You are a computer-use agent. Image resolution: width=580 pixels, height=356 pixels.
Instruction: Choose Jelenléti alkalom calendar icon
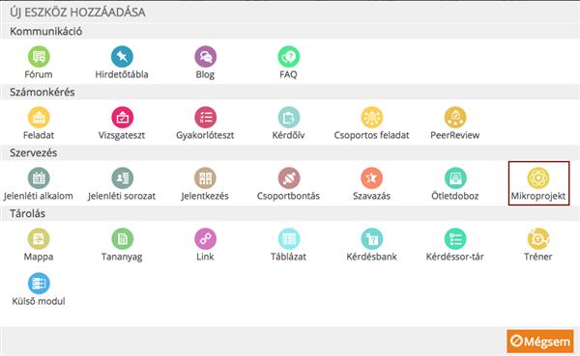click(x=39, y=178)
